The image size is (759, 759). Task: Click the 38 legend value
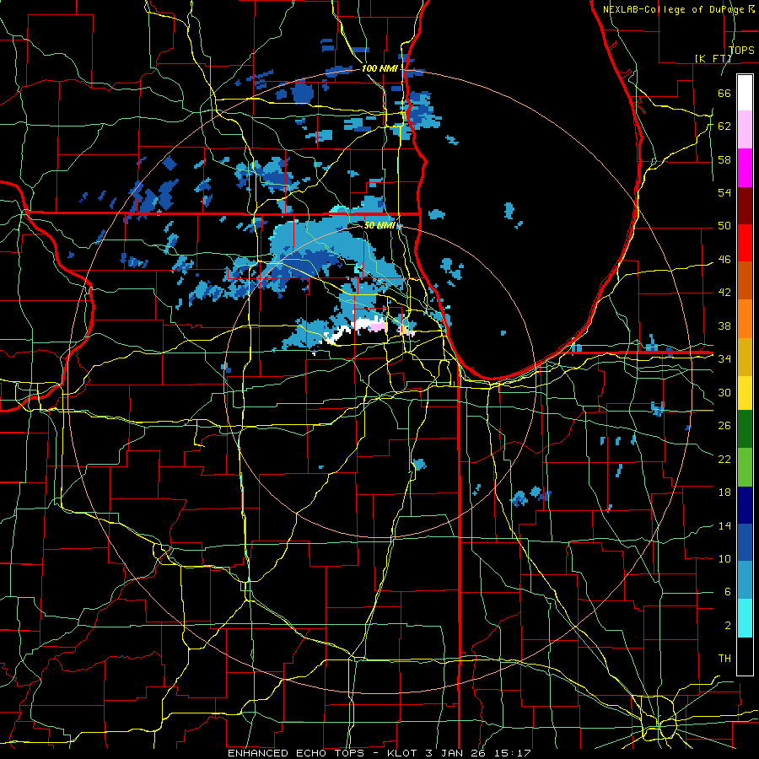[x=724, y=326]
